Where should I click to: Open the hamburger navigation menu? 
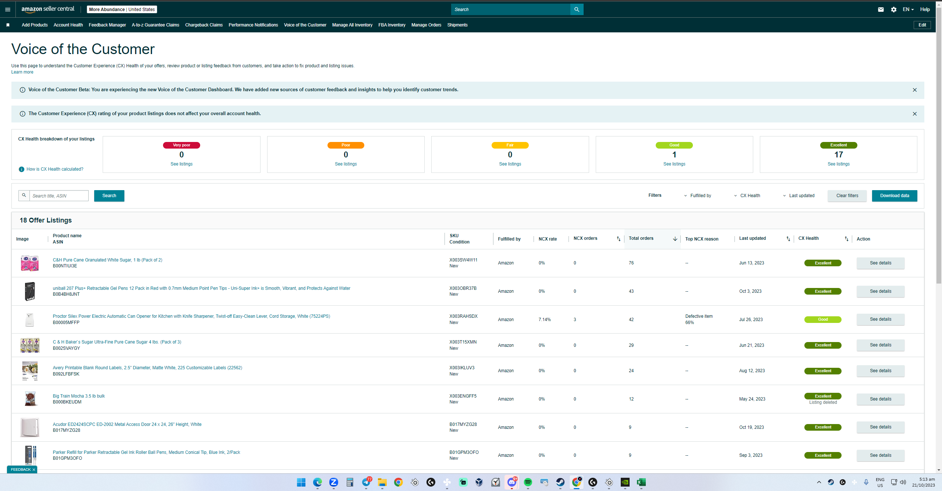pyautogui.click(x=8, y=10)
